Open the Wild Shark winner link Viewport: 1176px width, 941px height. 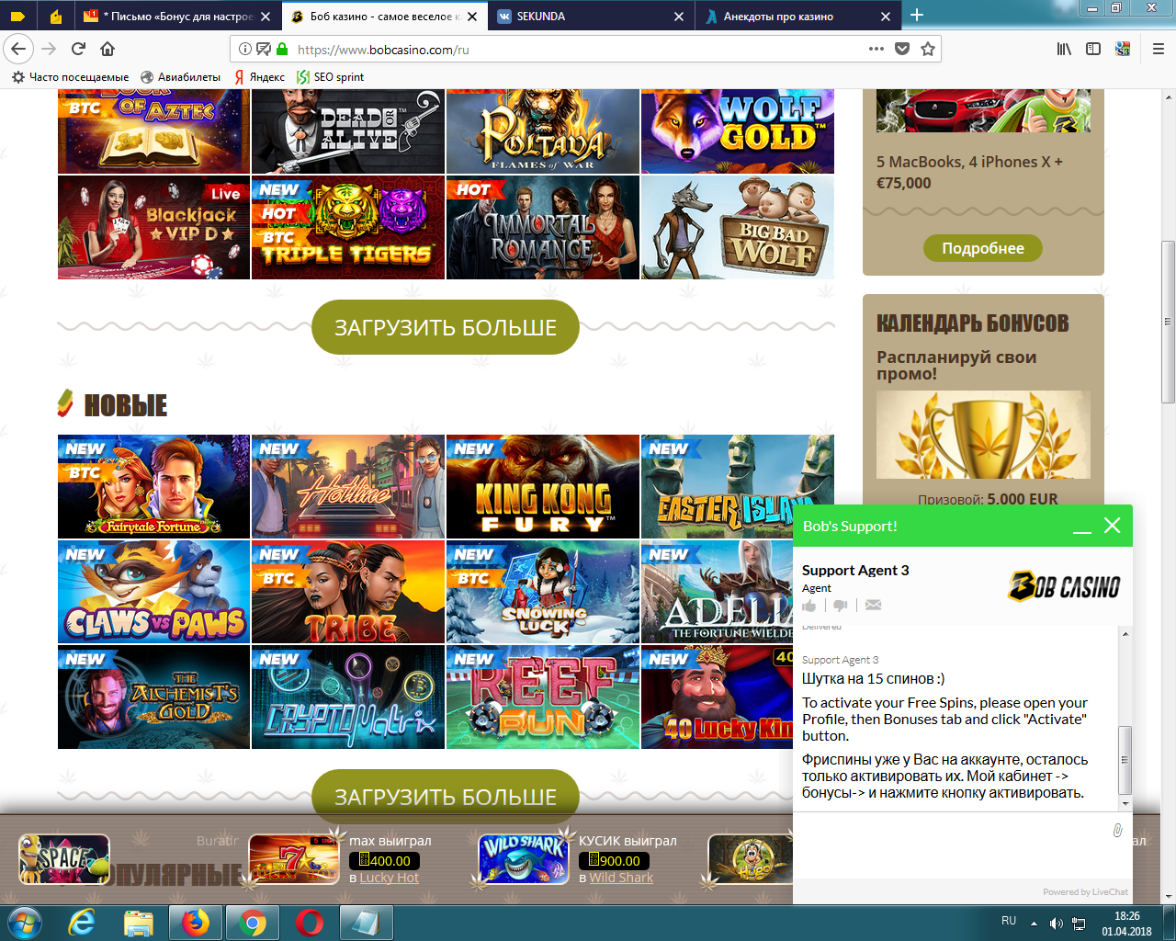coord(621,878)
